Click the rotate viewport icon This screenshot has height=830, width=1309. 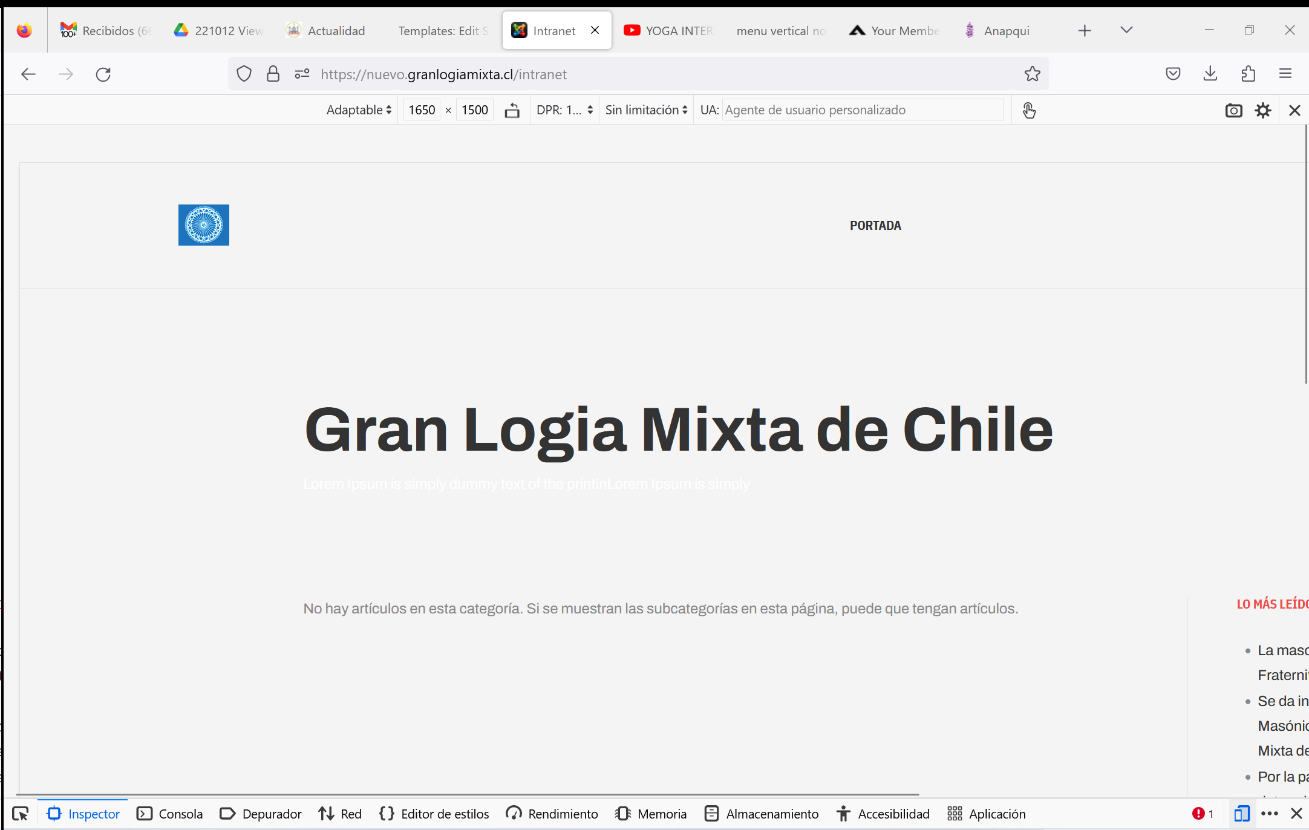coord(512,110)
